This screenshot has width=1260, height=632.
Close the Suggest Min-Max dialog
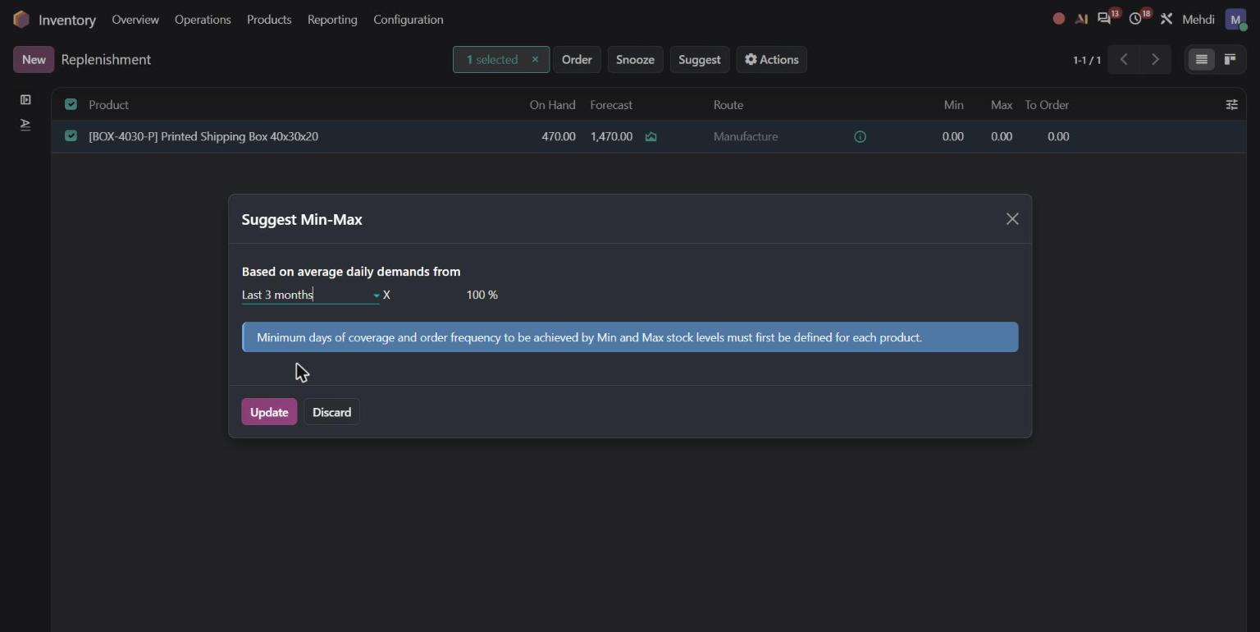[x=1012, y=219]
